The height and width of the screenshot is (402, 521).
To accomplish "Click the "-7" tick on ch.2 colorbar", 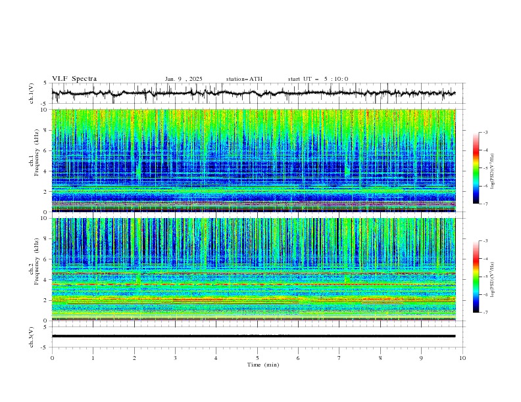I will 485,313.
